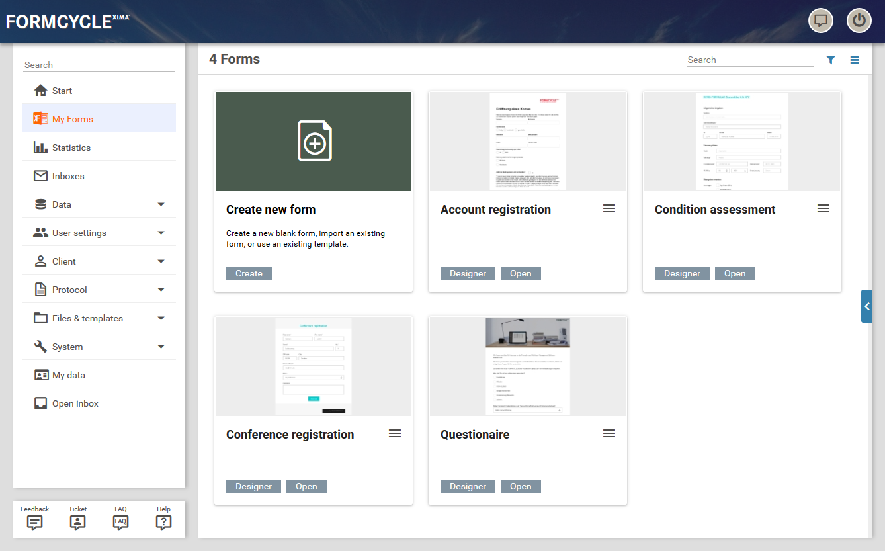Click the Protocol document icon

pos(41,290)
